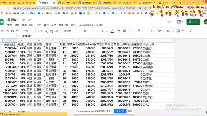Toggle italic formatting
The width and height of the screenshot is (207, 116).
[102, 31]
